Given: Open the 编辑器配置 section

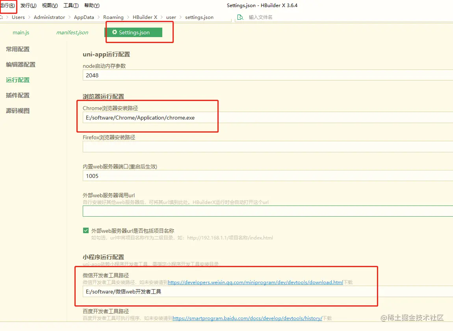Looking at the screenshot, I should 20,65.
